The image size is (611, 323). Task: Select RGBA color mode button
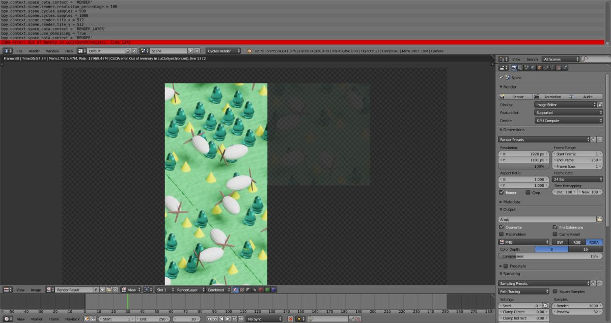[594, 242]
